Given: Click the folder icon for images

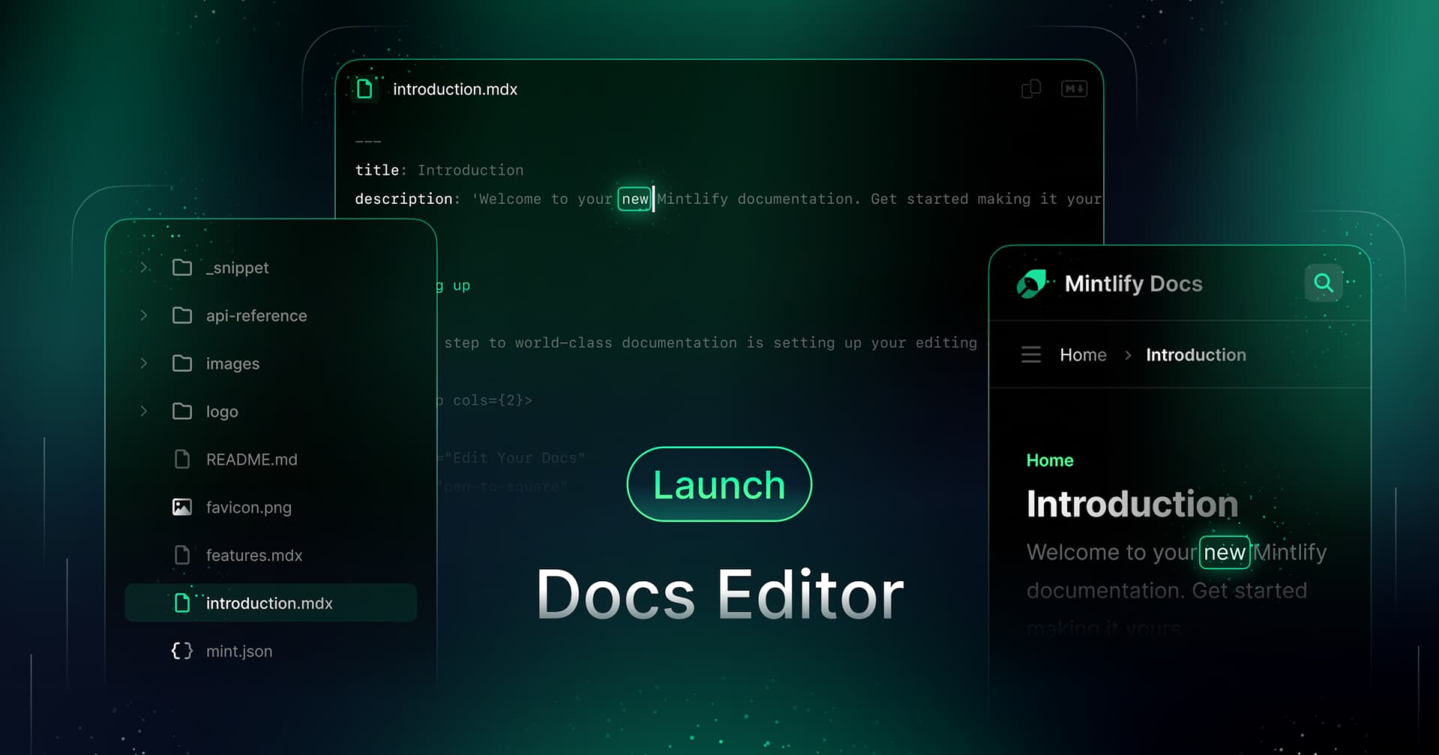Looking at the screenshot, I should point(181,363).
